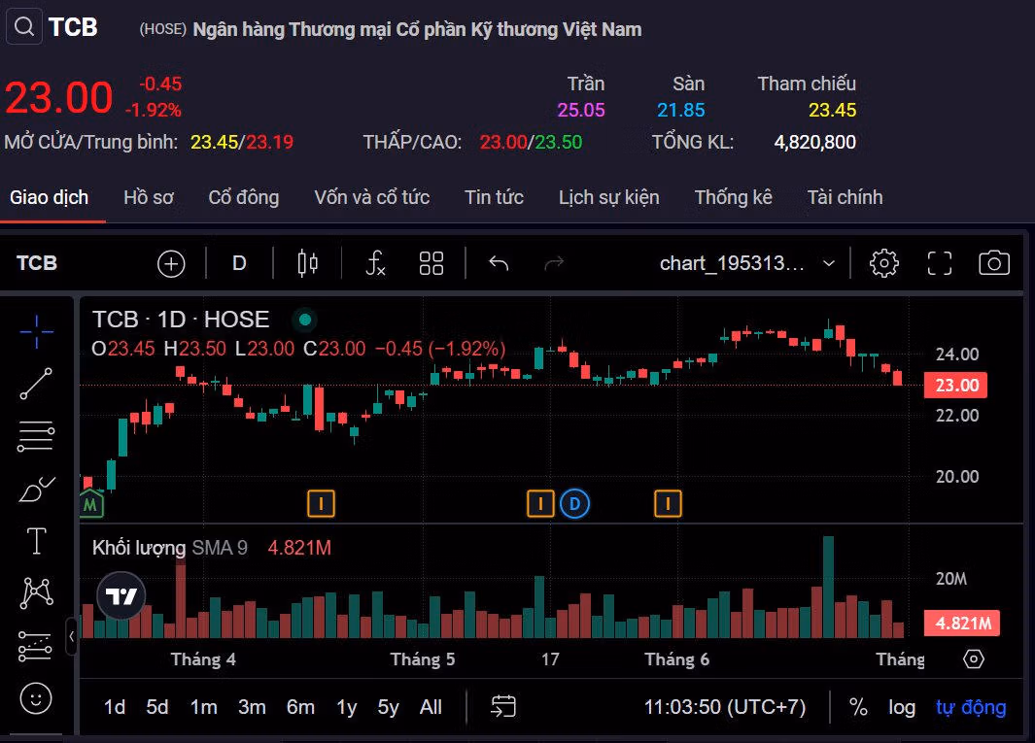Open the compare or add symbol plus icon
Image resolution: width=1035 pixels, height=743 pixels.
tap(171, 263)
